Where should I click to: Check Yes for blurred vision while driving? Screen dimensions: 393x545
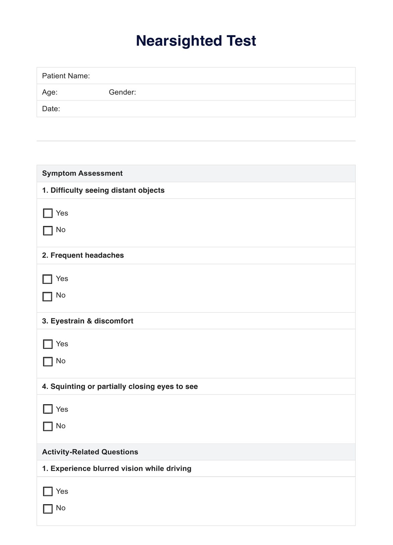[48, 491]
